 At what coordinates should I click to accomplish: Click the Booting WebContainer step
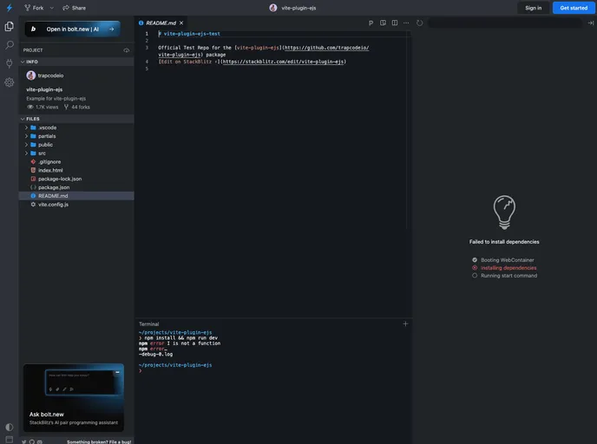[503, 260]
